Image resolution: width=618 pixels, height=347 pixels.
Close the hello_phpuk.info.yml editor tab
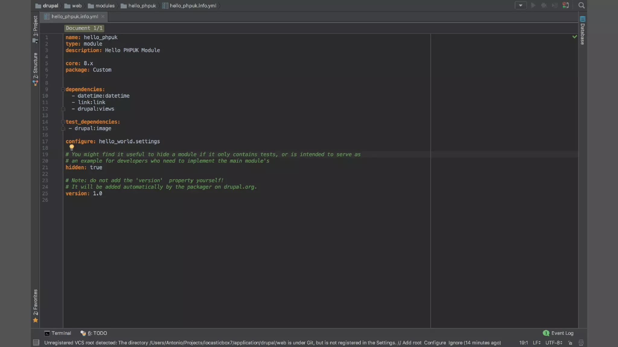click(x=103, y=17)
